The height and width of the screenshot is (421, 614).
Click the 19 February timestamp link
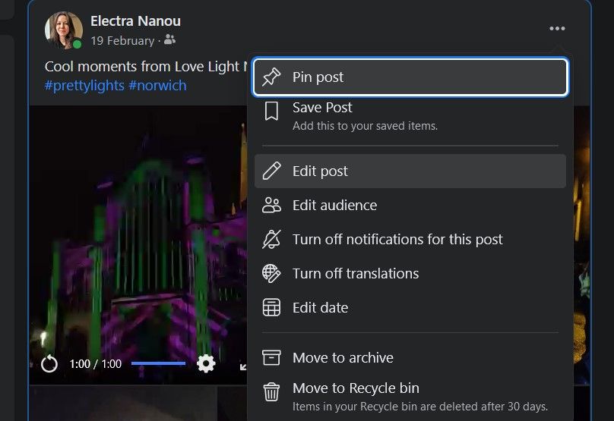[x=122, y=41]
